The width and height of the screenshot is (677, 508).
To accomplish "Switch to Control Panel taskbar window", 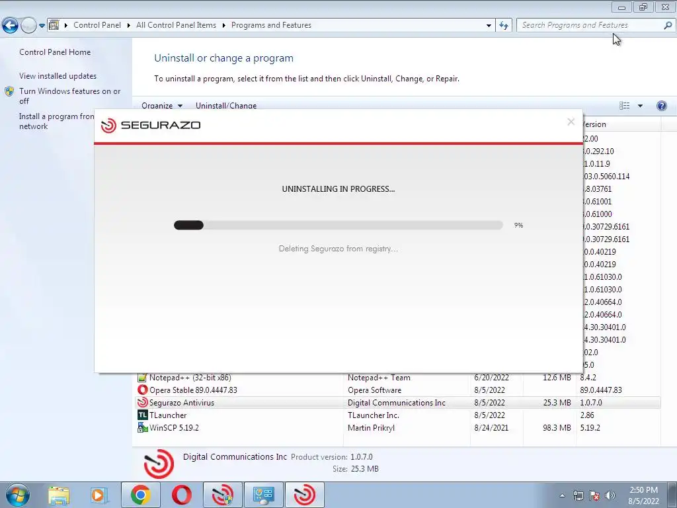I will pyautogui.click(x=264, y=495).
